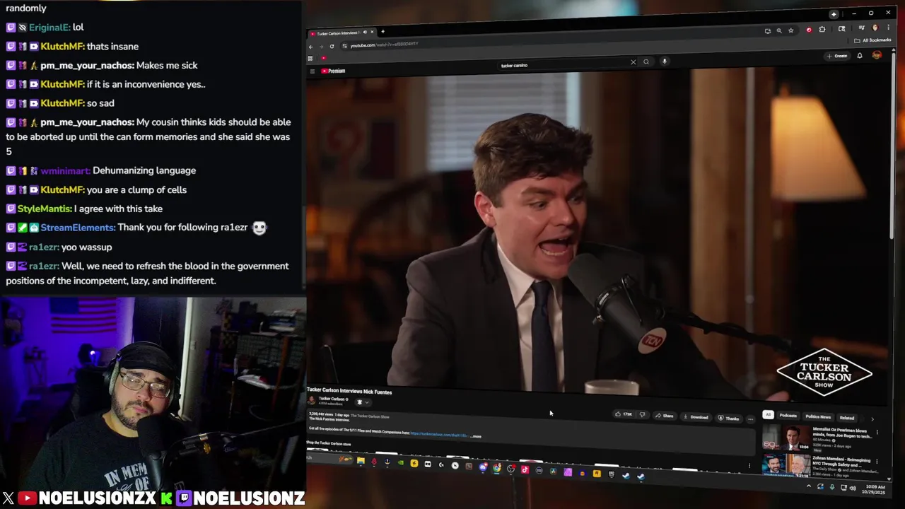This screenshot has width=905, height=509.
Task: Open the Zohran Mamdani video thumbnail
Action: [x=786, y=465]
